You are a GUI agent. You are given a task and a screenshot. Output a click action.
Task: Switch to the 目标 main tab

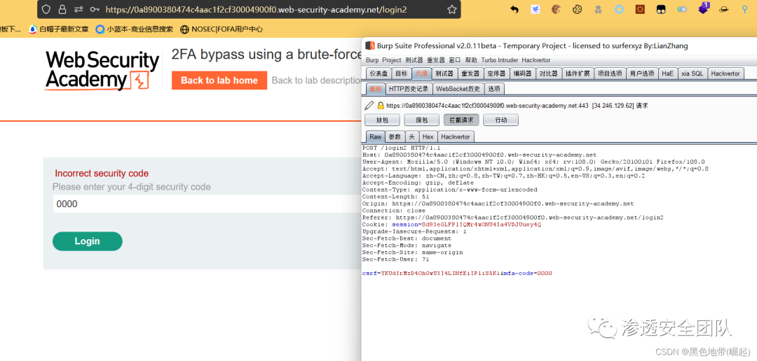click(x=401, y=73)
